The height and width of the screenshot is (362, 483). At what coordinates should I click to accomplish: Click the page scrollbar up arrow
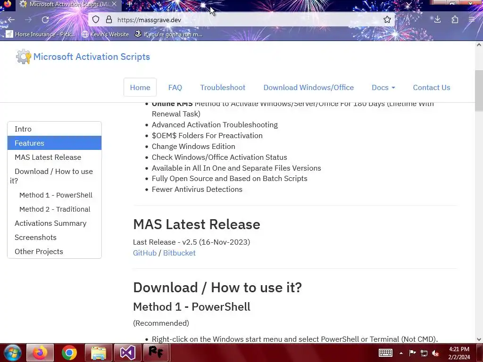pos(479,45)
